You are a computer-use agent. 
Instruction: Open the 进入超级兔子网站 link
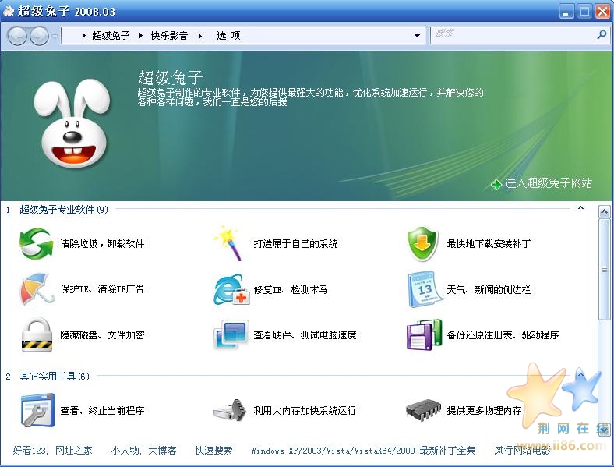549,183
